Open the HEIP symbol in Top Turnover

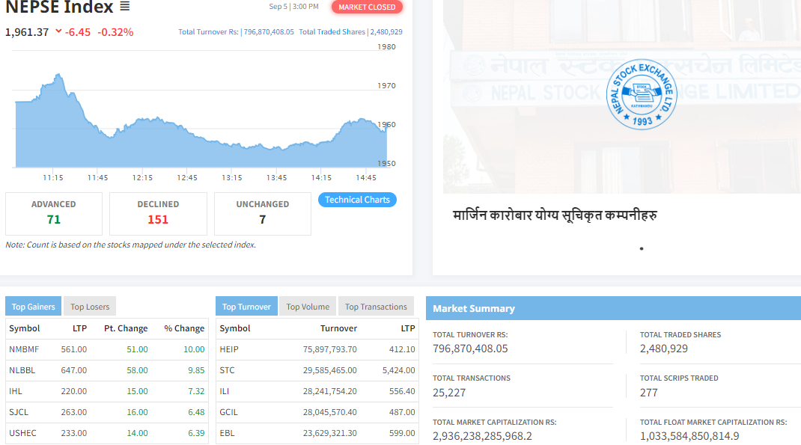click(229, 349)
